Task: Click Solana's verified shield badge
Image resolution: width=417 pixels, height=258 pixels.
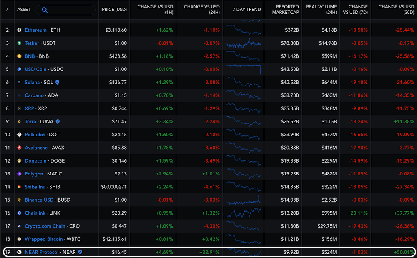Action: pyautogui.click(x=57, y=83)
